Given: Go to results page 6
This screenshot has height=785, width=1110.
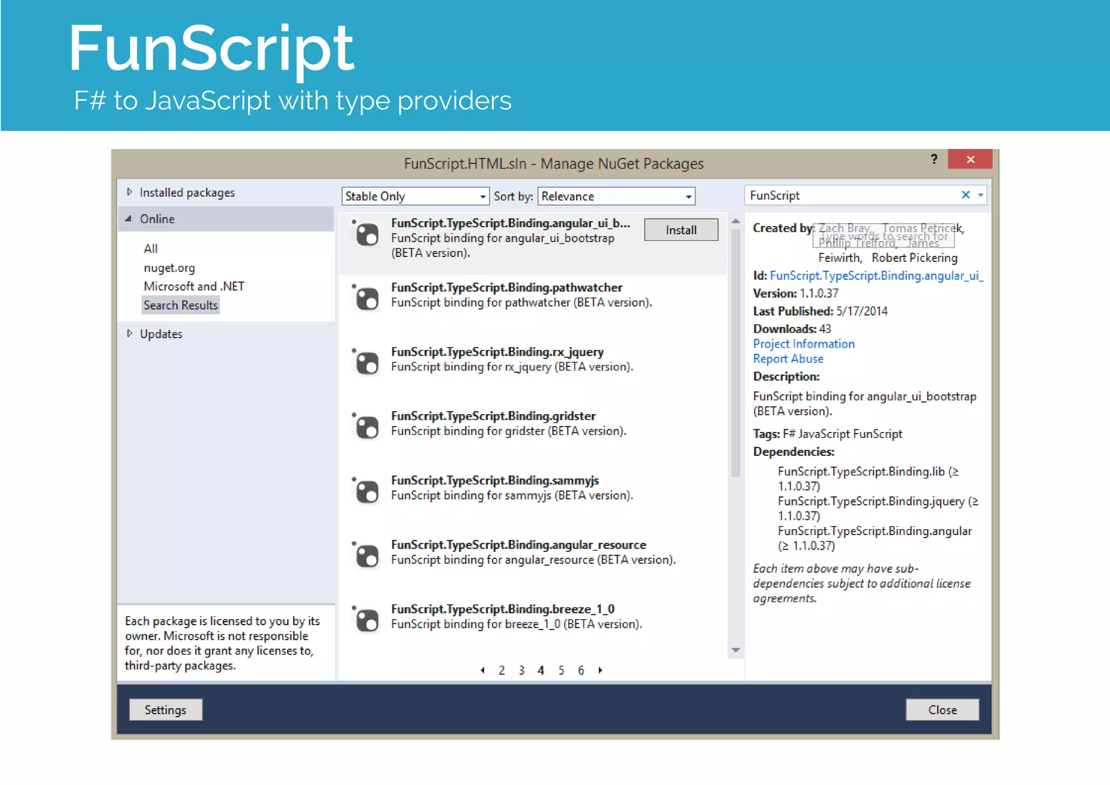Looking at the screenshot, I should (581, 671).
